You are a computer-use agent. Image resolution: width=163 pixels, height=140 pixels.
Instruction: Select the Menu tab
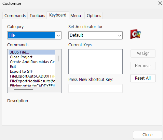coord(76,16)
